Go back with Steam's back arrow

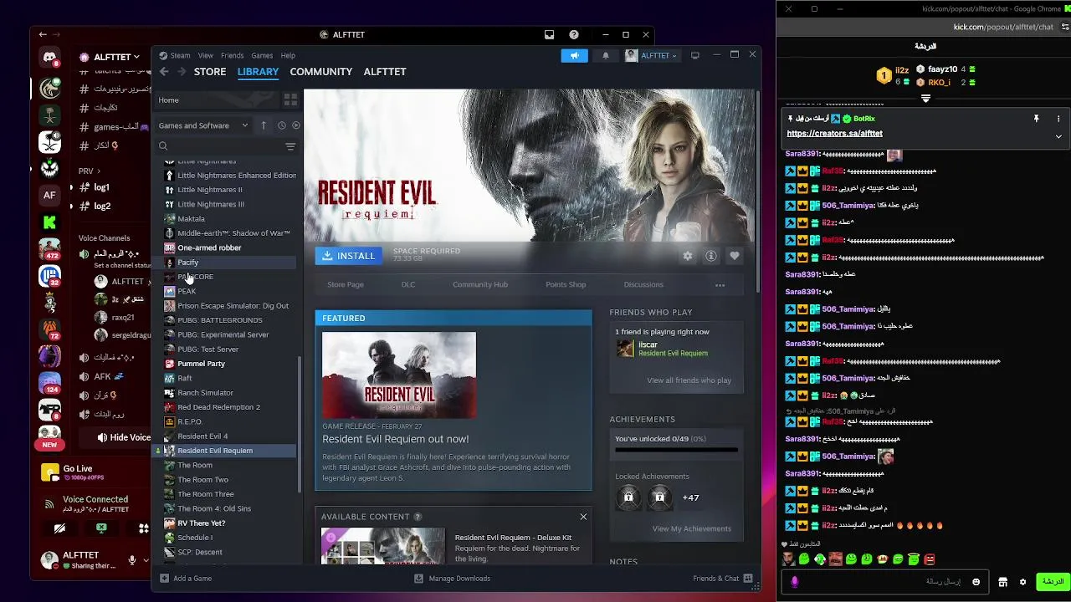[164, 72]
